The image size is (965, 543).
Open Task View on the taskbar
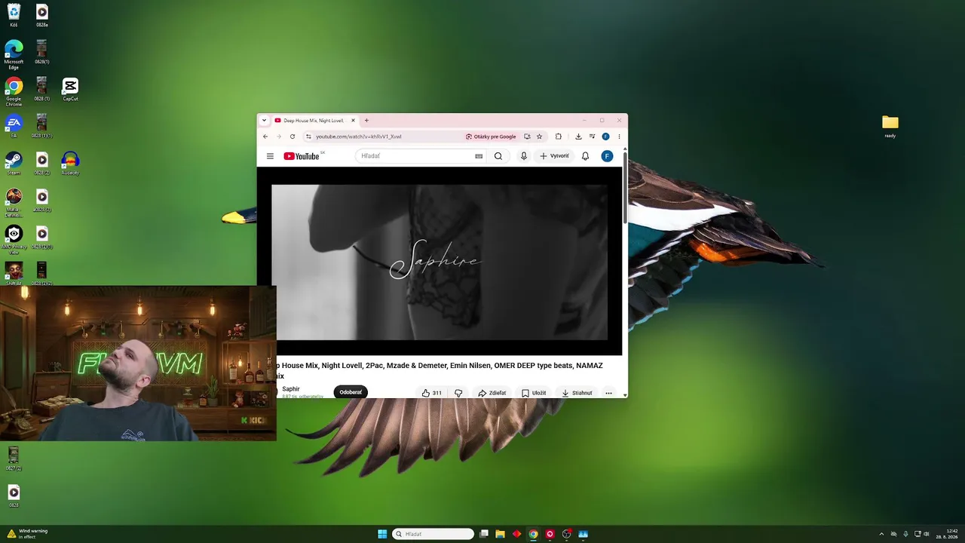[484, 534]
